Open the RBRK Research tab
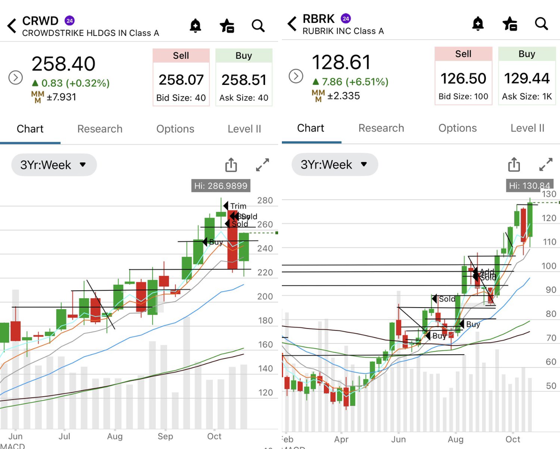Screen dimensions: 560x449 [381, 128]
